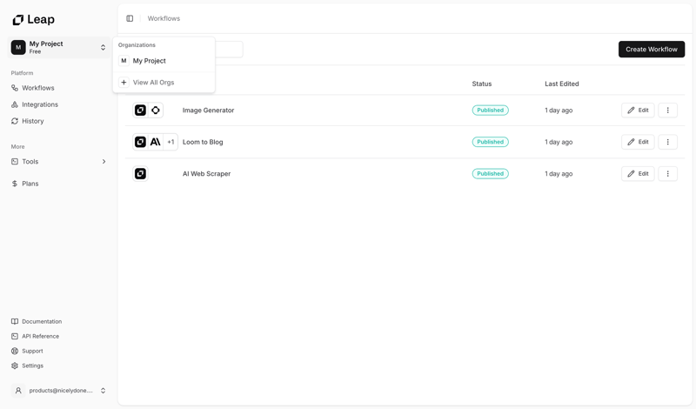
Task: Open the Loom to Blog workflow
Action: [x=203, y=142]
